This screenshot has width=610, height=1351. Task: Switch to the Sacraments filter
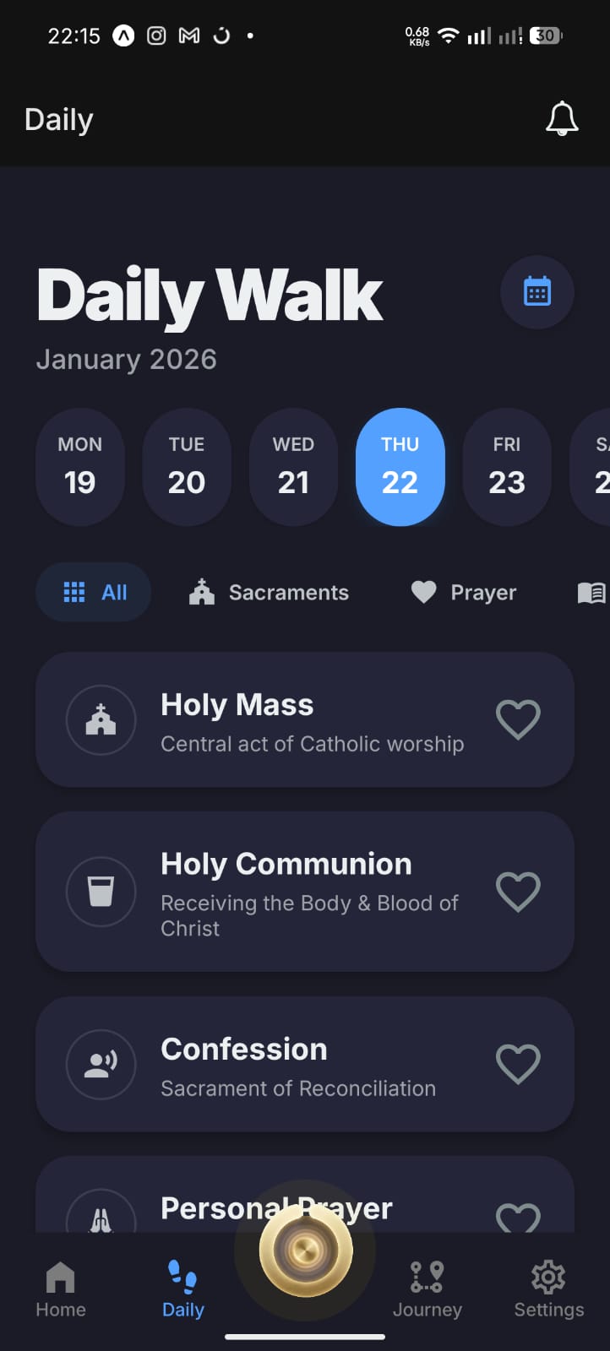click(x=267, y=592)
